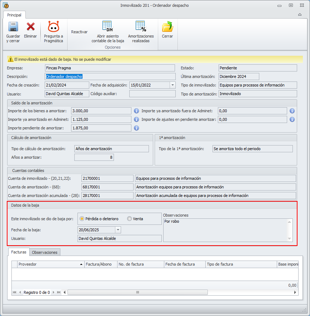Go to first record in invoices navigator
The image size is (310, 316).
click(15, 292)
